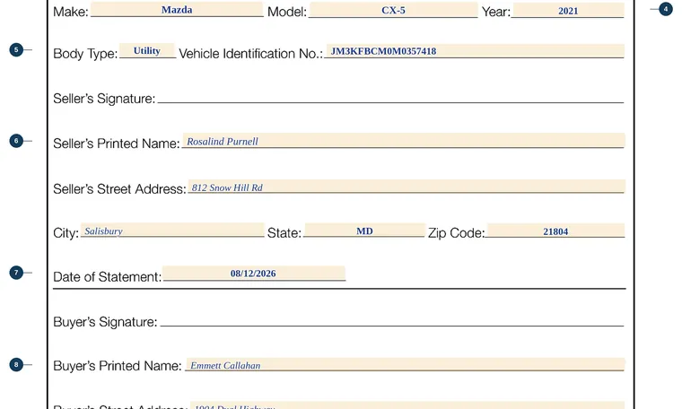
Task: Click the 'Seller's Street Address:' label
Action: pos(119,189)
